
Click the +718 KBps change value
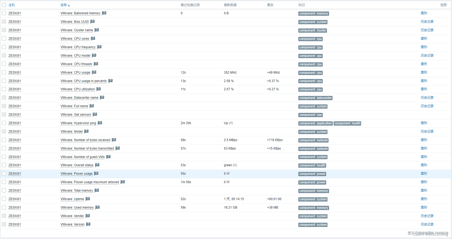click(x=275, y=140)
